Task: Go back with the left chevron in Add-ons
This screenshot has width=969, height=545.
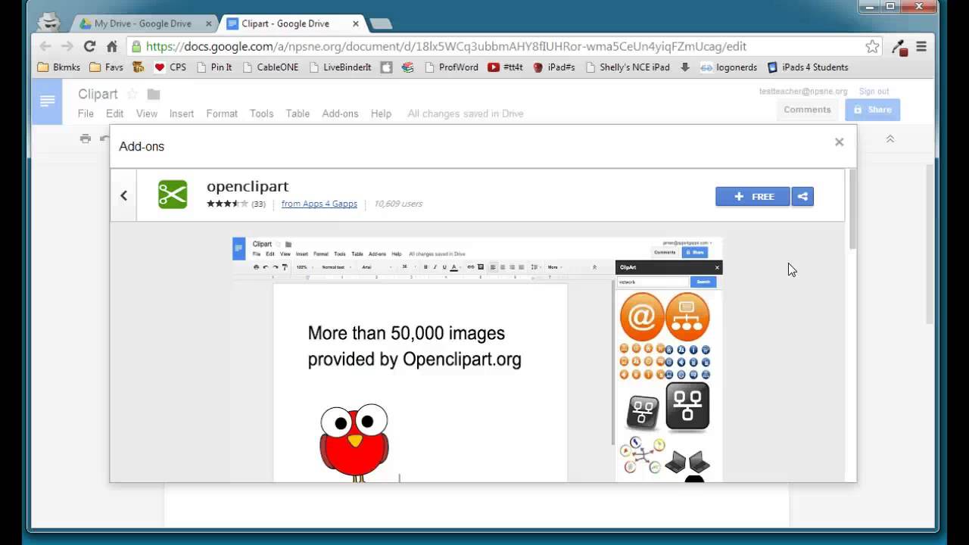Action: [123, 195]
